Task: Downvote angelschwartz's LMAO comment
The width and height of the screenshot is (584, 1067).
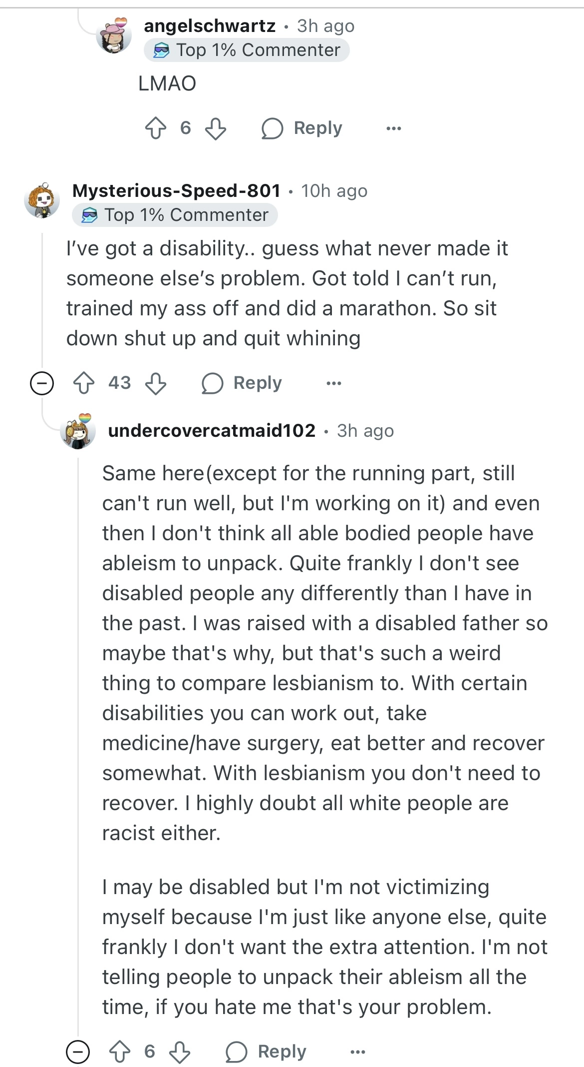Action: pyautogui.click(x=216, y=128)
